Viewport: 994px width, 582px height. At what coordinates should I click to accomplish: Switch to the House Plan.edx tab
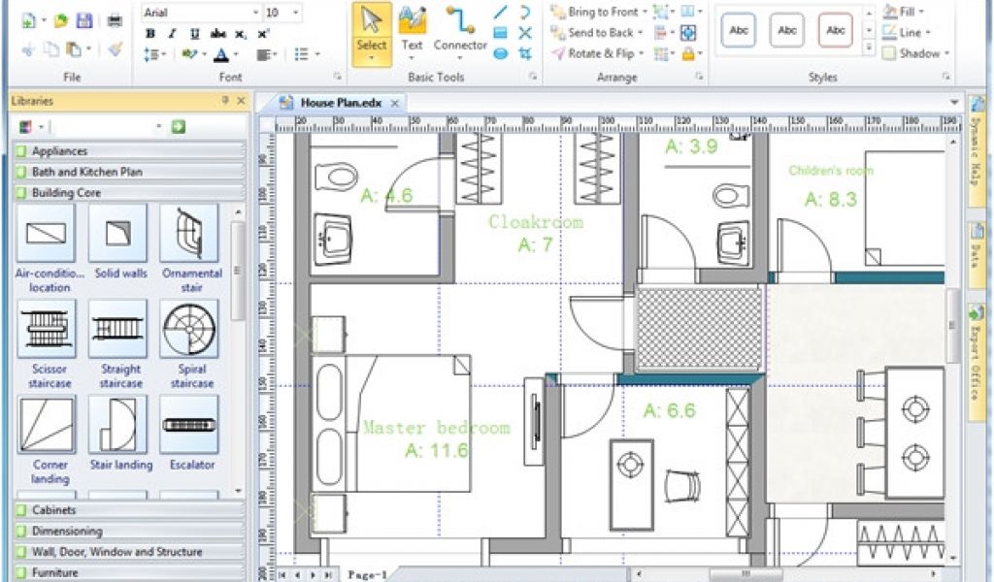(x=341, y=102)
